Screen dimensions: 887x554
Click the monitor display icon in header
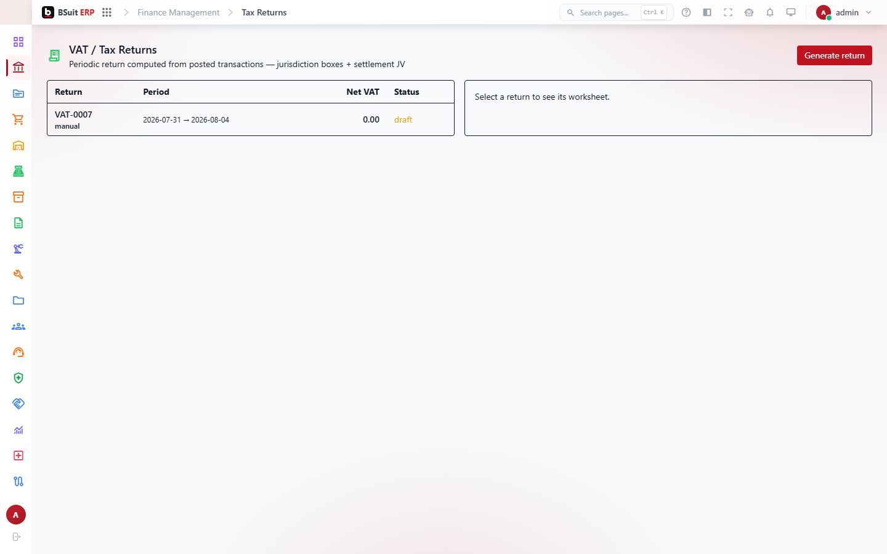pyautogui.click(x=791, y=12)
